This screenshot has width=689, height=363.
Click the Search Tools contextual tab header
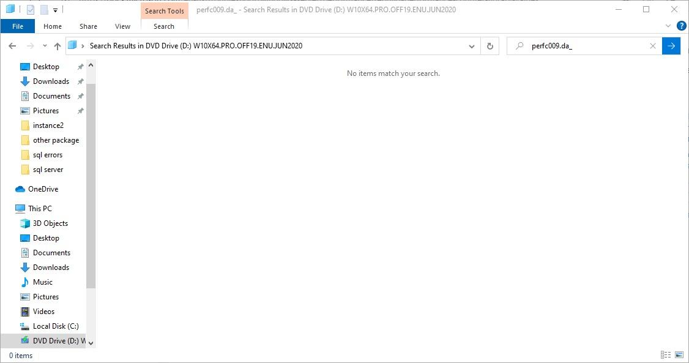(165, 11)
